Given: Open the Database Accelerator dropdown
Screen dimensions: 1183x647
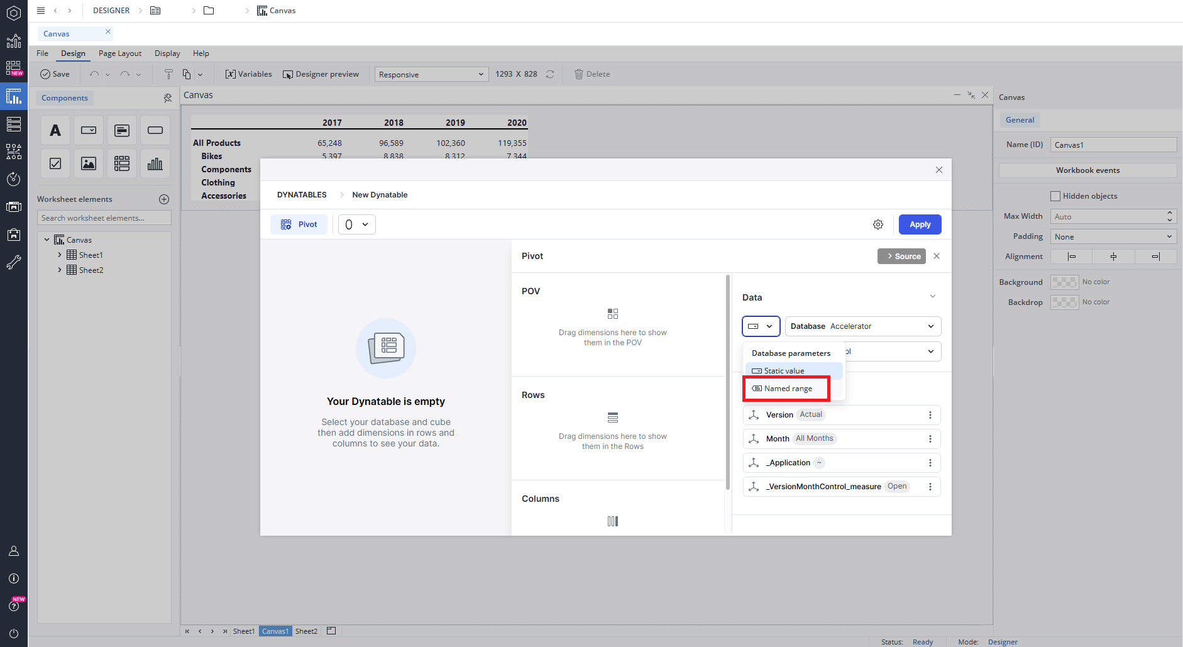Looking at the screenshot, I should tap(862, 326).
